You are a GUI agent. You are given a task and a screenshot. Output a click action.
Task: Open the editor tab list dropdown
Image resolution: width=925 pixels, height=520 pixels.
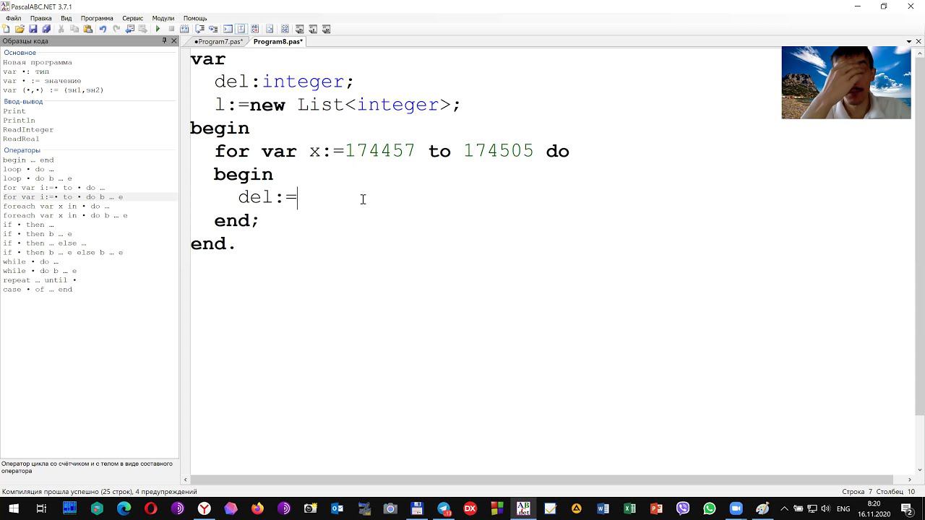pos(908,42)
